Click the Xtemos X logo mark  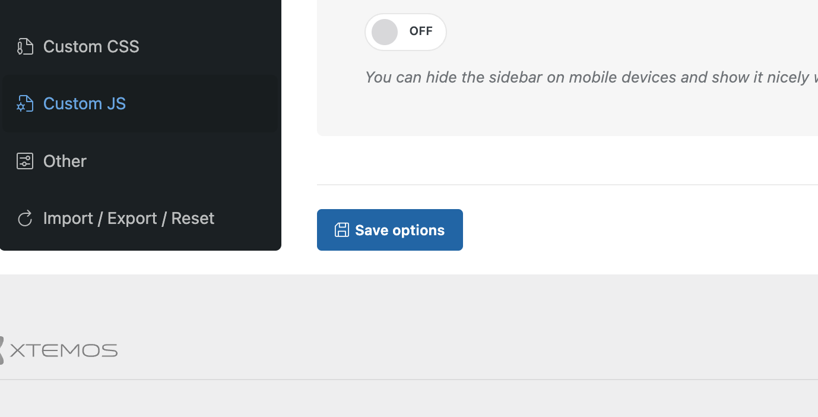pyautogui.click(x=2, y=350)
